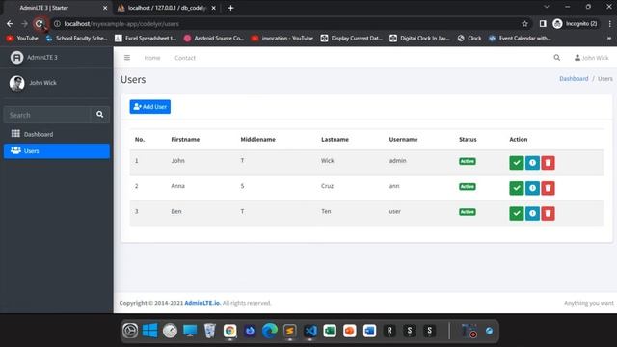Open the Clock bookmark
The height and width of the screenshot is (347, 617).
pyautogui.click(x=469, y=39)
